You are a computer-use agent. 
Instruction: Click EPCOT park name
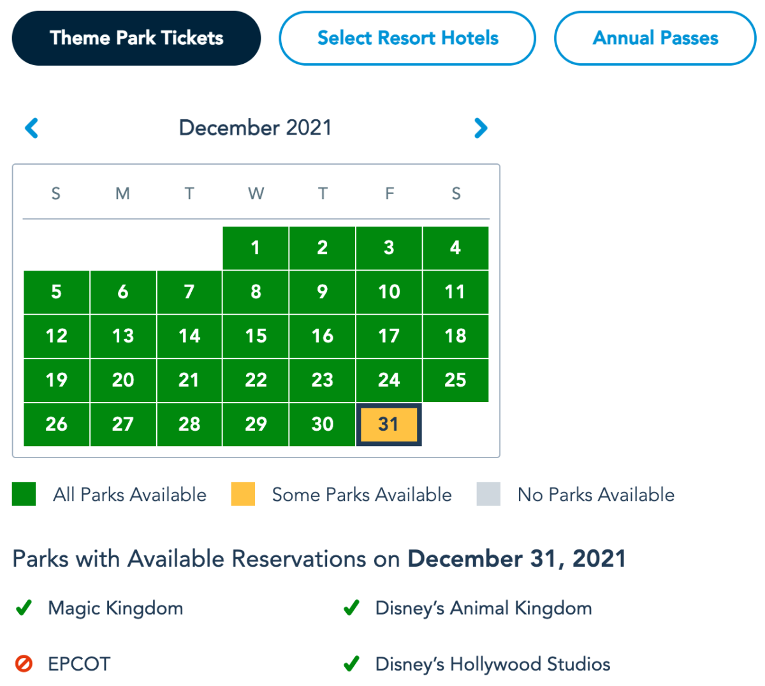point(79,664)
